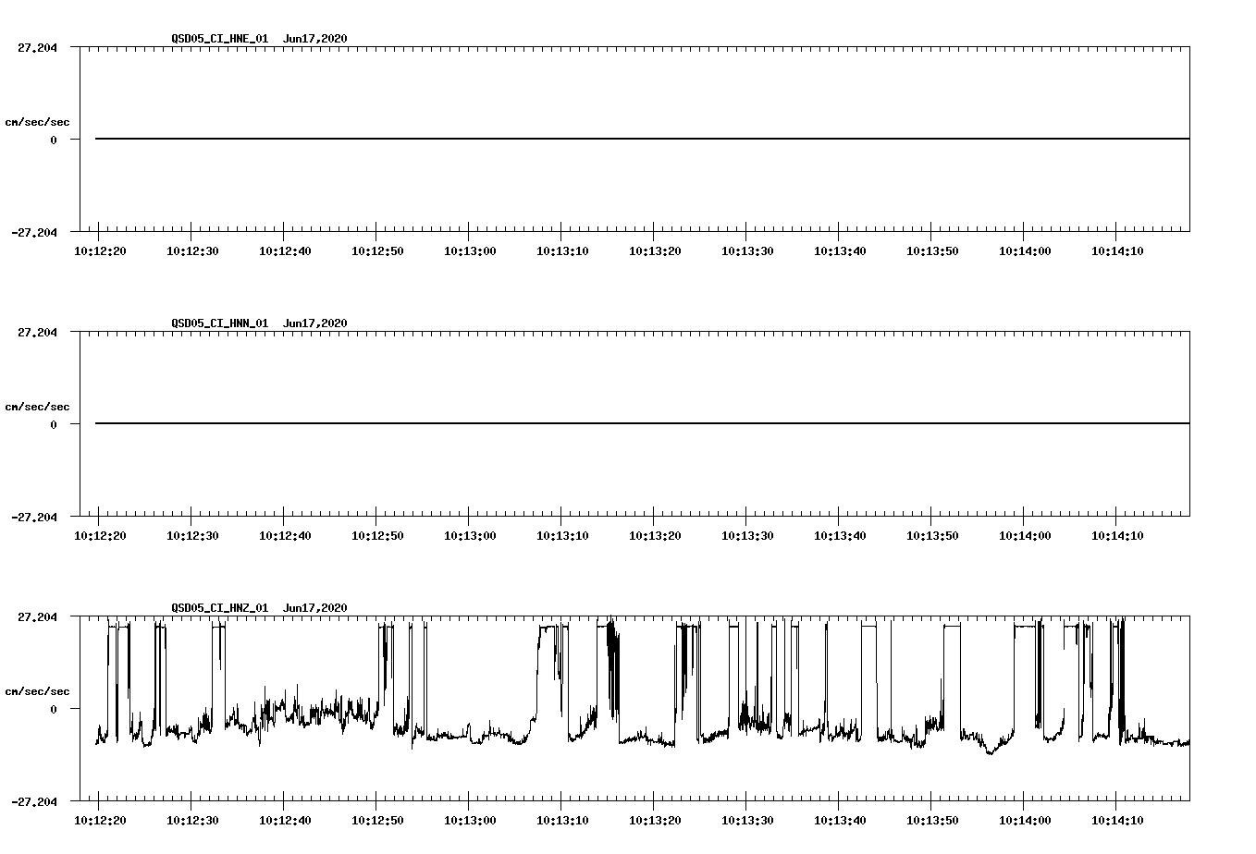Click the 0 axis value on HNN plot
This screenshot has height=854, width=1256.
54,424
